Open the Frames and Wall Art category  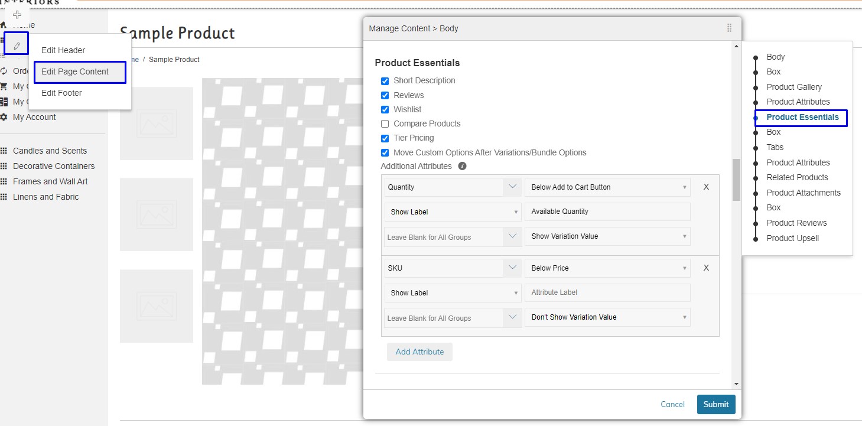50,181
